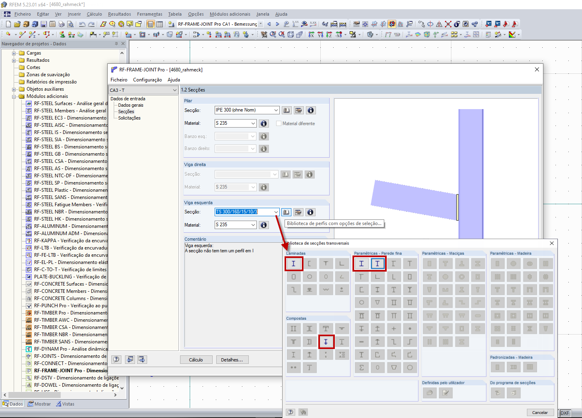
Task: Expand the Cargas tree node
Action: (x=14, y=53)
